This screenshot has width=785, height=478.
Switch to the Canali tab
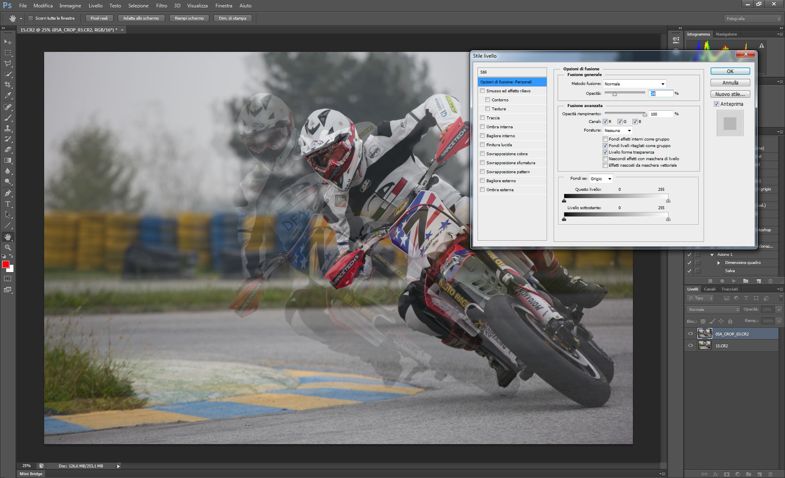point(709,289)
